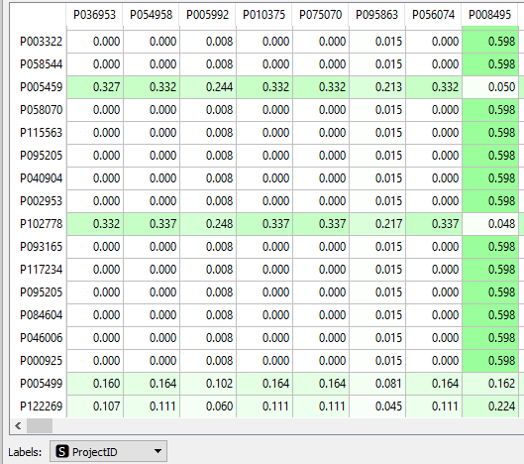Click cell 0.015 in row P040904

377,178
